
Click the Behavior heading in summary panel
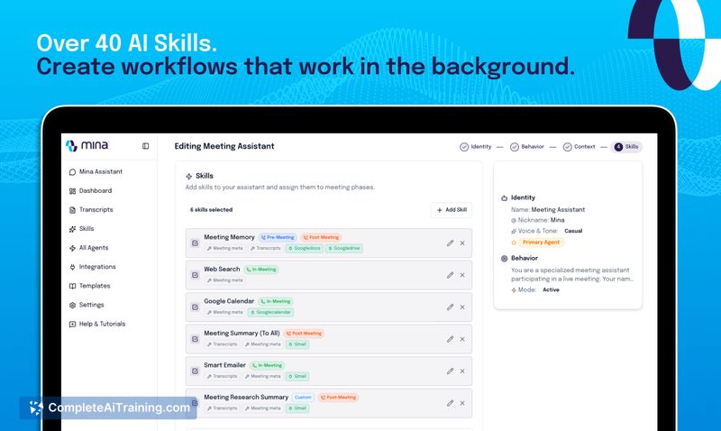pos(525,258)
